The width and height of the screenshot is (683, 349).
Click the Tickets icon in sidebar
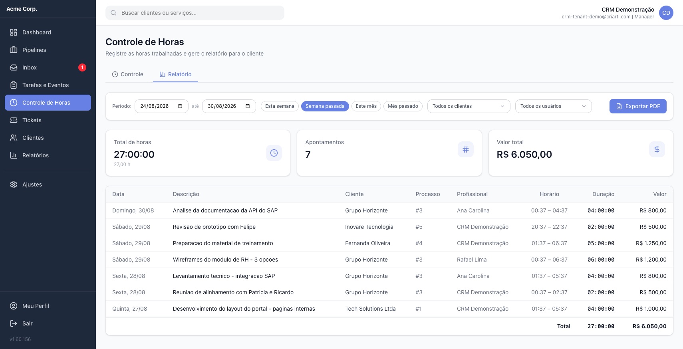[x=14, y=120]
